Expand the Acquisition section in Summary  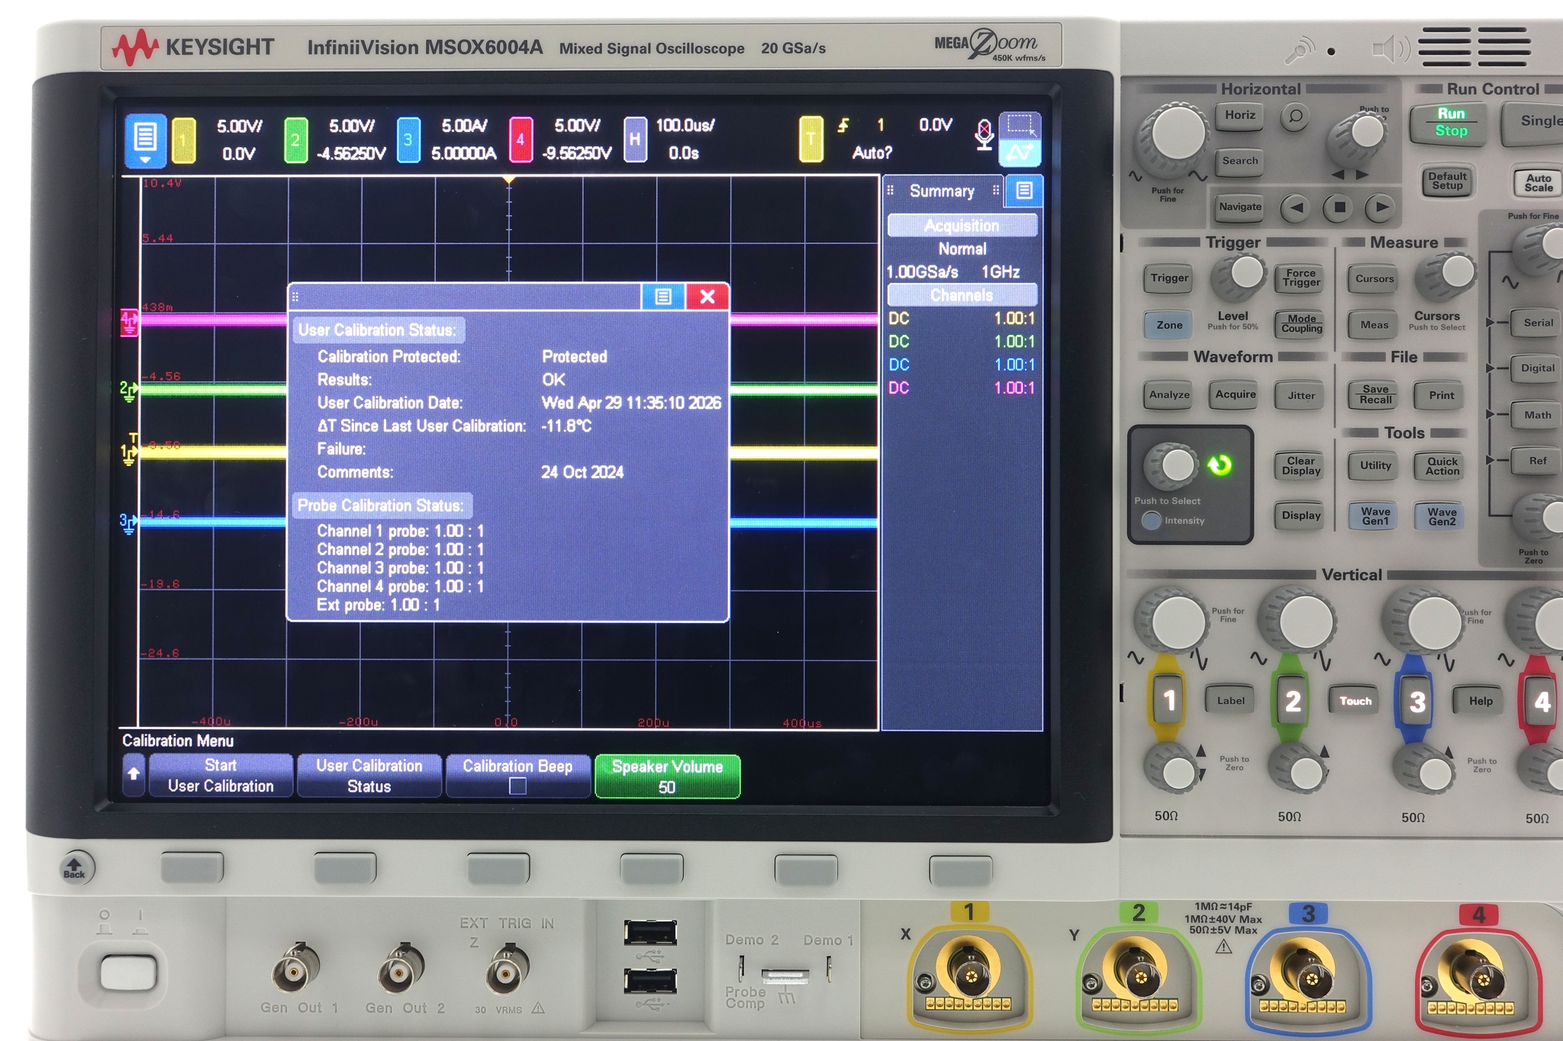tap(962, 226)
